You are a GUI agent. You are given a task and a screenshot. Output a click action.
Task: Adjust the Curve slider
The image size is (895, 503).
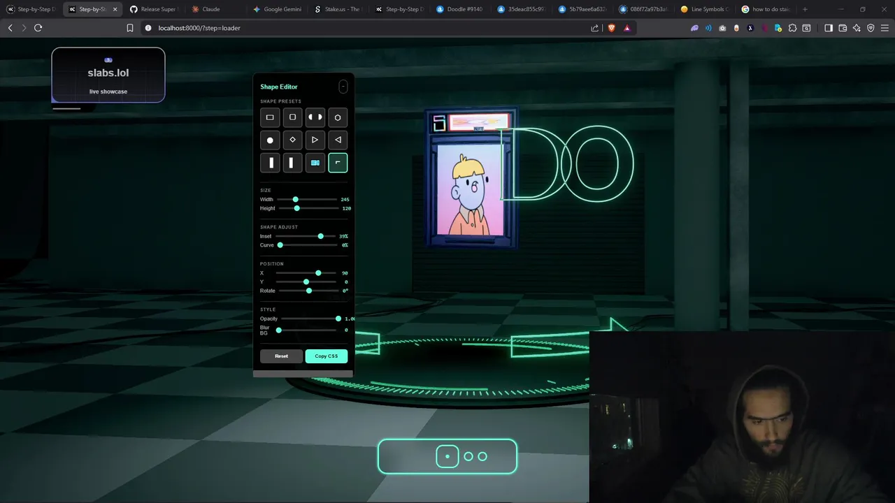coord(306,245)
